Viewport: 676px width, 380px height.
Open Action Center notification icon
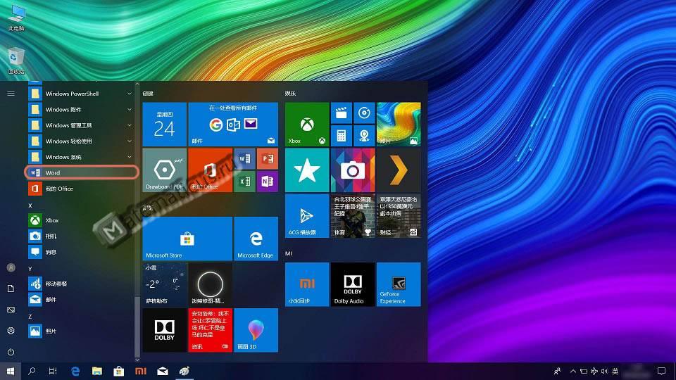pos(661,372)
